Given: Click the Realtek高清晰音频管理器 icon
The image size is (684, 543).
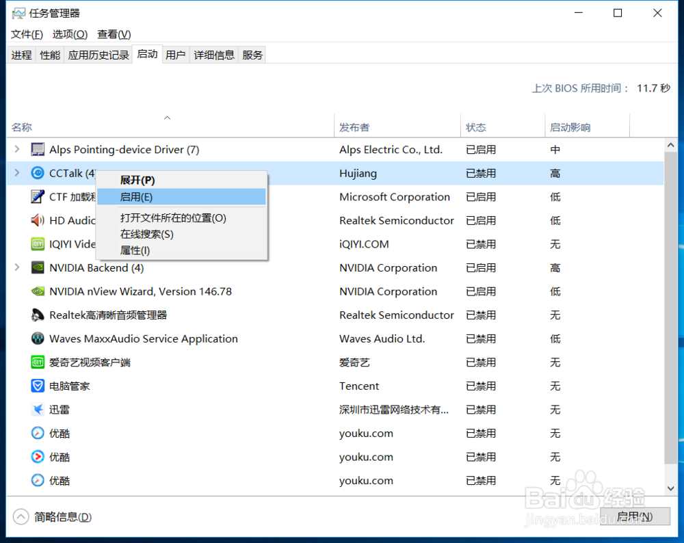Looking at the screenshot, I should (38, 315).
